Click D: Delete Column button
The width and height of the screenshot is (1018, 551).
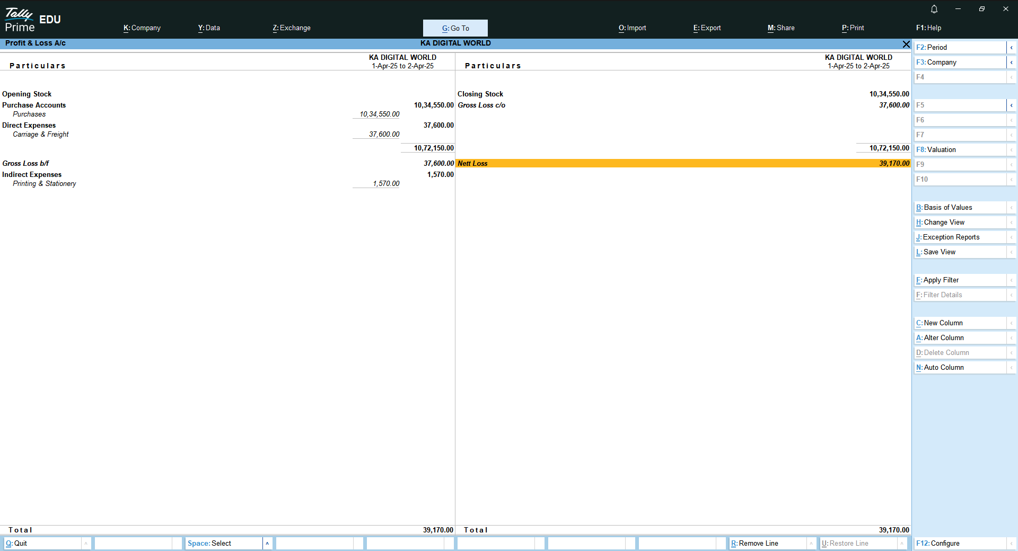click(960, 353)
